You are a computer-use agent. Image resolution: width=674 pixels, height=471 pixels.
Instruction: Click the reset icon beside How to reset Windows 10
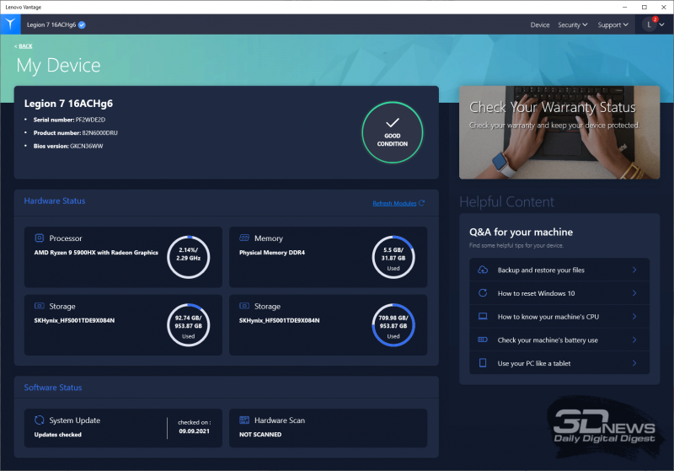point(483,292)
